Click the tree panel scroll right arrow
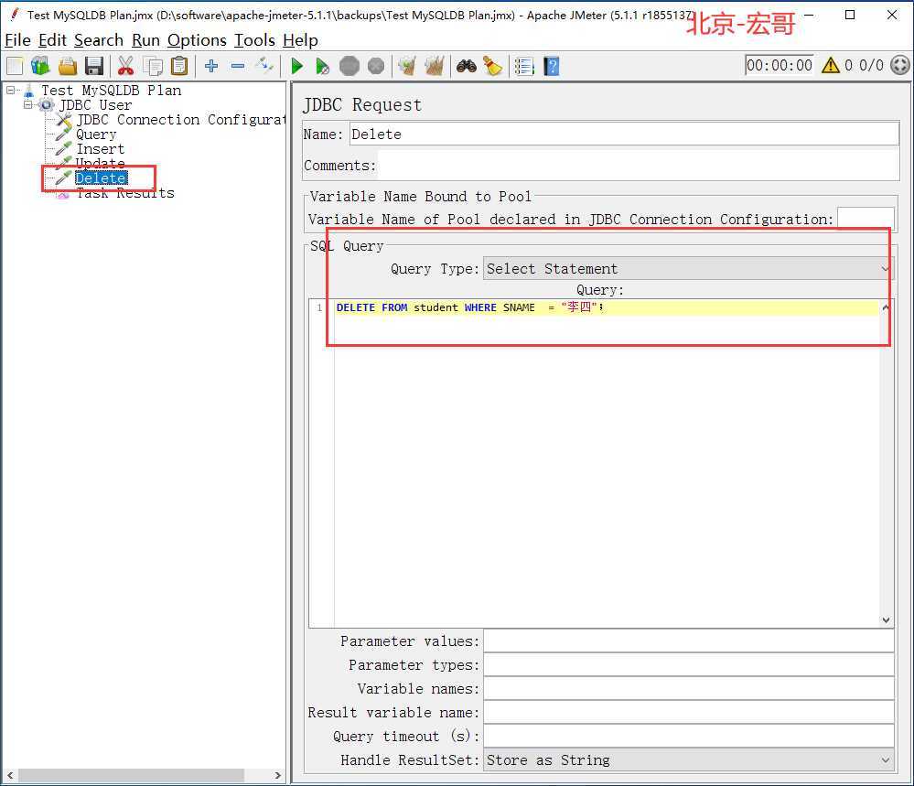914x786 pixels. coord(277,776)
